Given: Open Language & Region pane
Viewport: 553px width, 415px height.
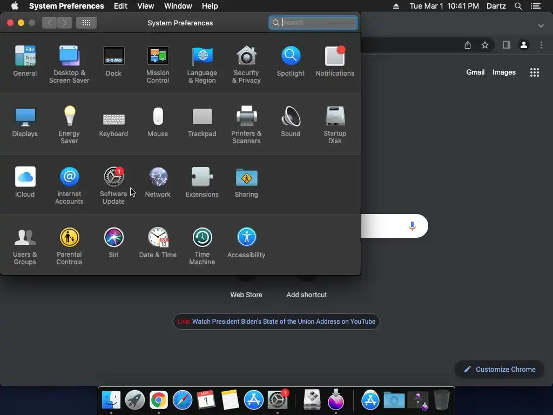Looking at the screenshot, I should (x=202, y=64).
